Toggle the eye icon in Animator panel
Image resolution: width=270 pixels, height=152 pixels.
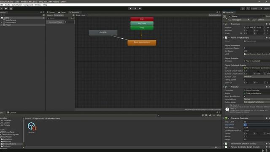pyautogui.click(x=73, y=15)
